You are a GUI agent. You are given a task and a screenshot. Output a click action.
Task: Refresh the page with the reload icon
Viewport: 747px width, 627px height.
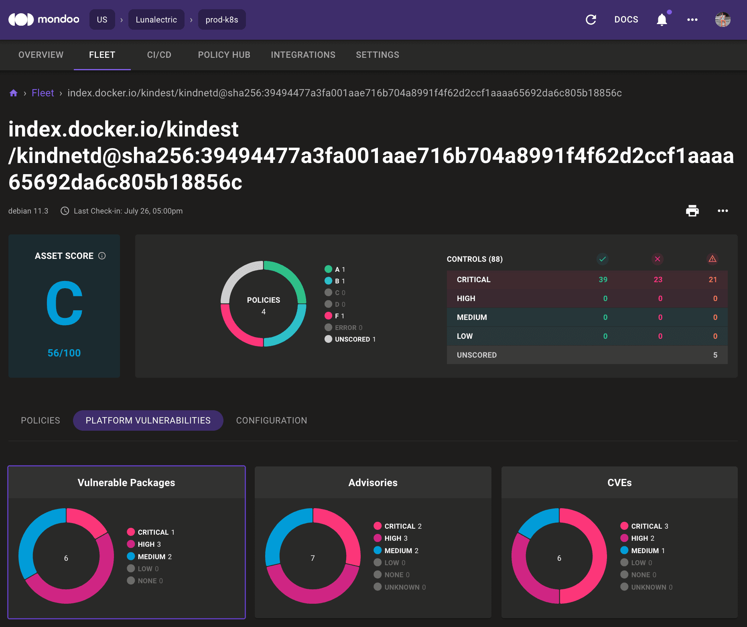point(591,19)
